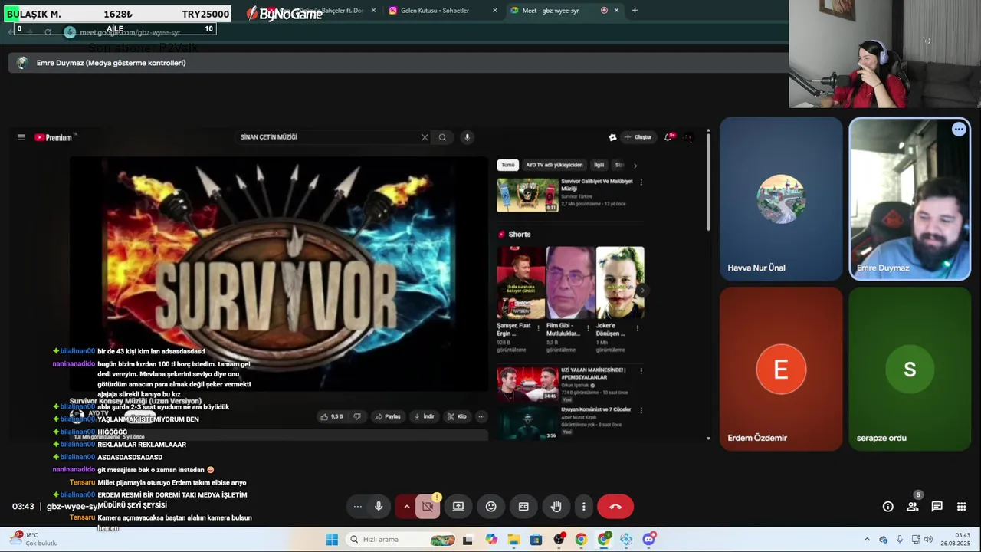The width and height of the screenshot is (981, 552).
Task: Click the YouTube page scrollbar thumb
Action: point(708,182)
